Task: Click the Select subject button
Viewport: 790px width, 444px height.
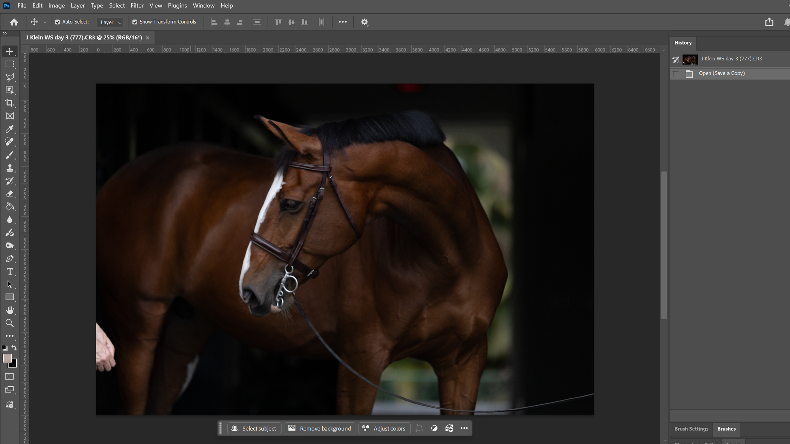Action: (254, 428)
